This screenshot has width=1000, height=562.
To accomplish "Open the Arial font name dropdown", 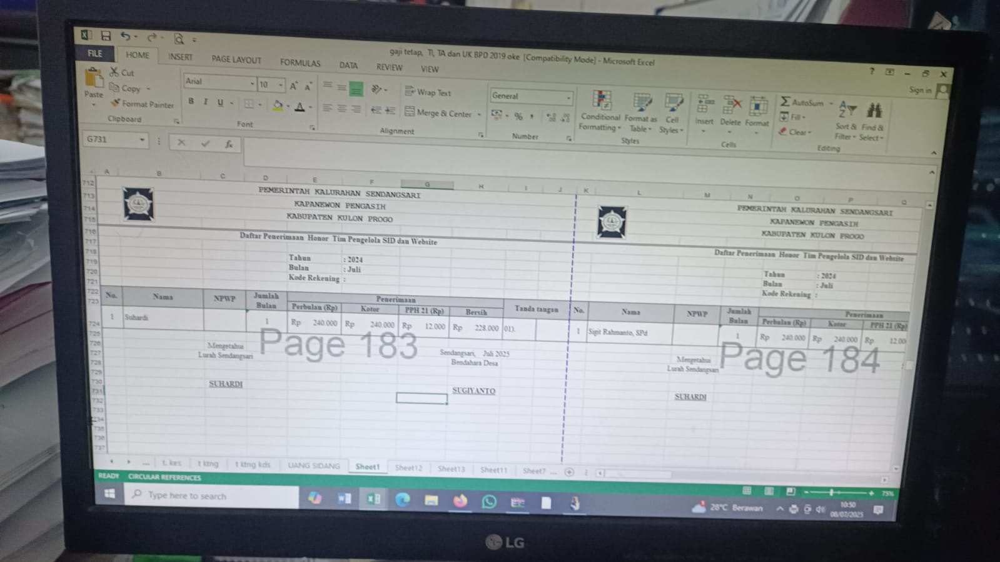I will pos(252,84).
